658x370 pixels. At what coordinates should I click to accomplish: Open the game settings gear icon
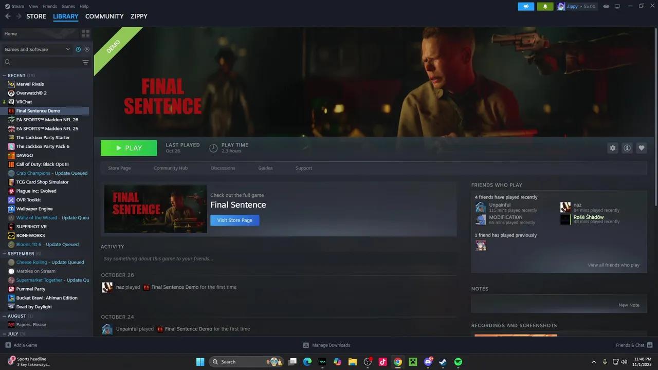click(x=612, y=148)
